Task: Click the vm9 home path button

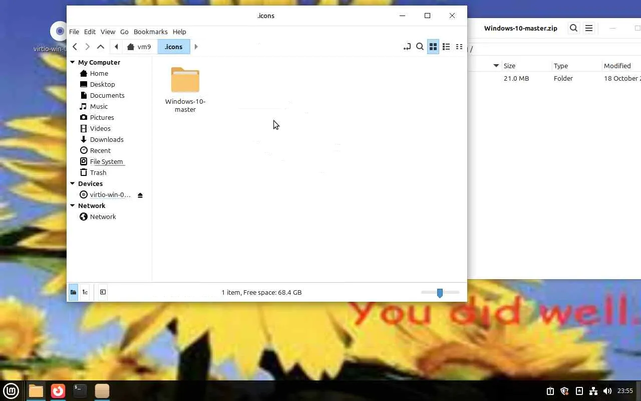Action: coord(139,47)
